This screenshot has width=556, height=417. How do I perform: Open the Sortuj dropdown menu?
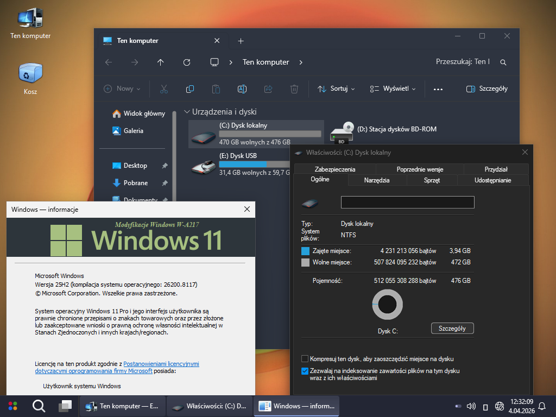pyautogui.click(x=336, y=89)
